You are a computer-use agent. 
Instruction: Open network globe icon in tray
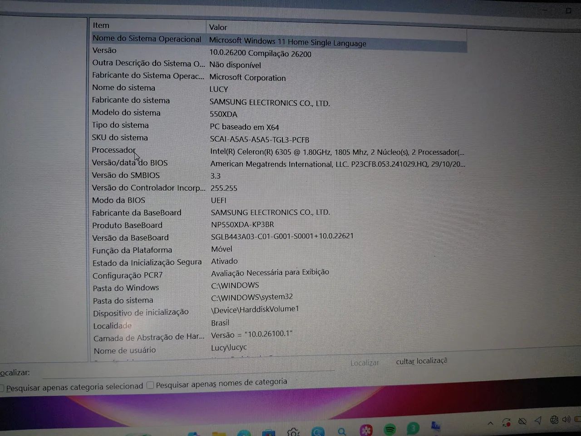coord(554,420)
